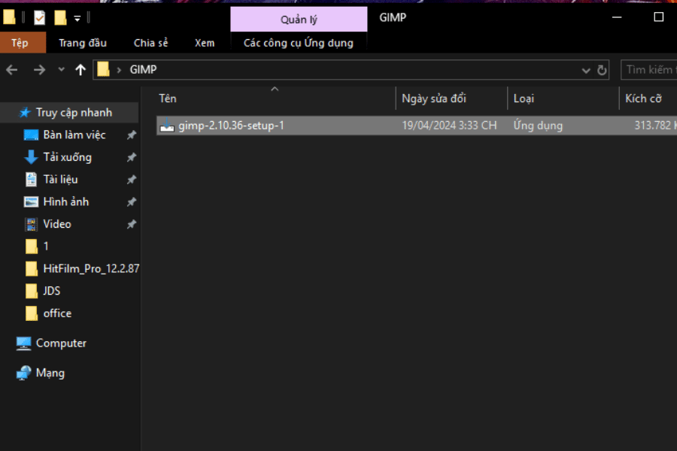Sort files by Ngày sửa đổi column
The height and width of the screenshot is (451, 677).
[x=434, y=98]
